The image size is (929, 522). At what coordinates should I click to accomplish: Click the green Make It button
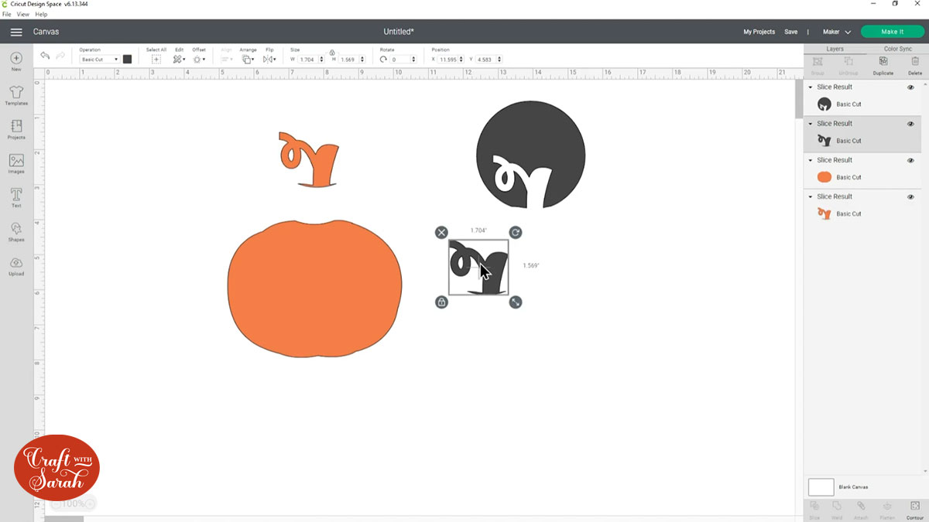pos(892,32)
